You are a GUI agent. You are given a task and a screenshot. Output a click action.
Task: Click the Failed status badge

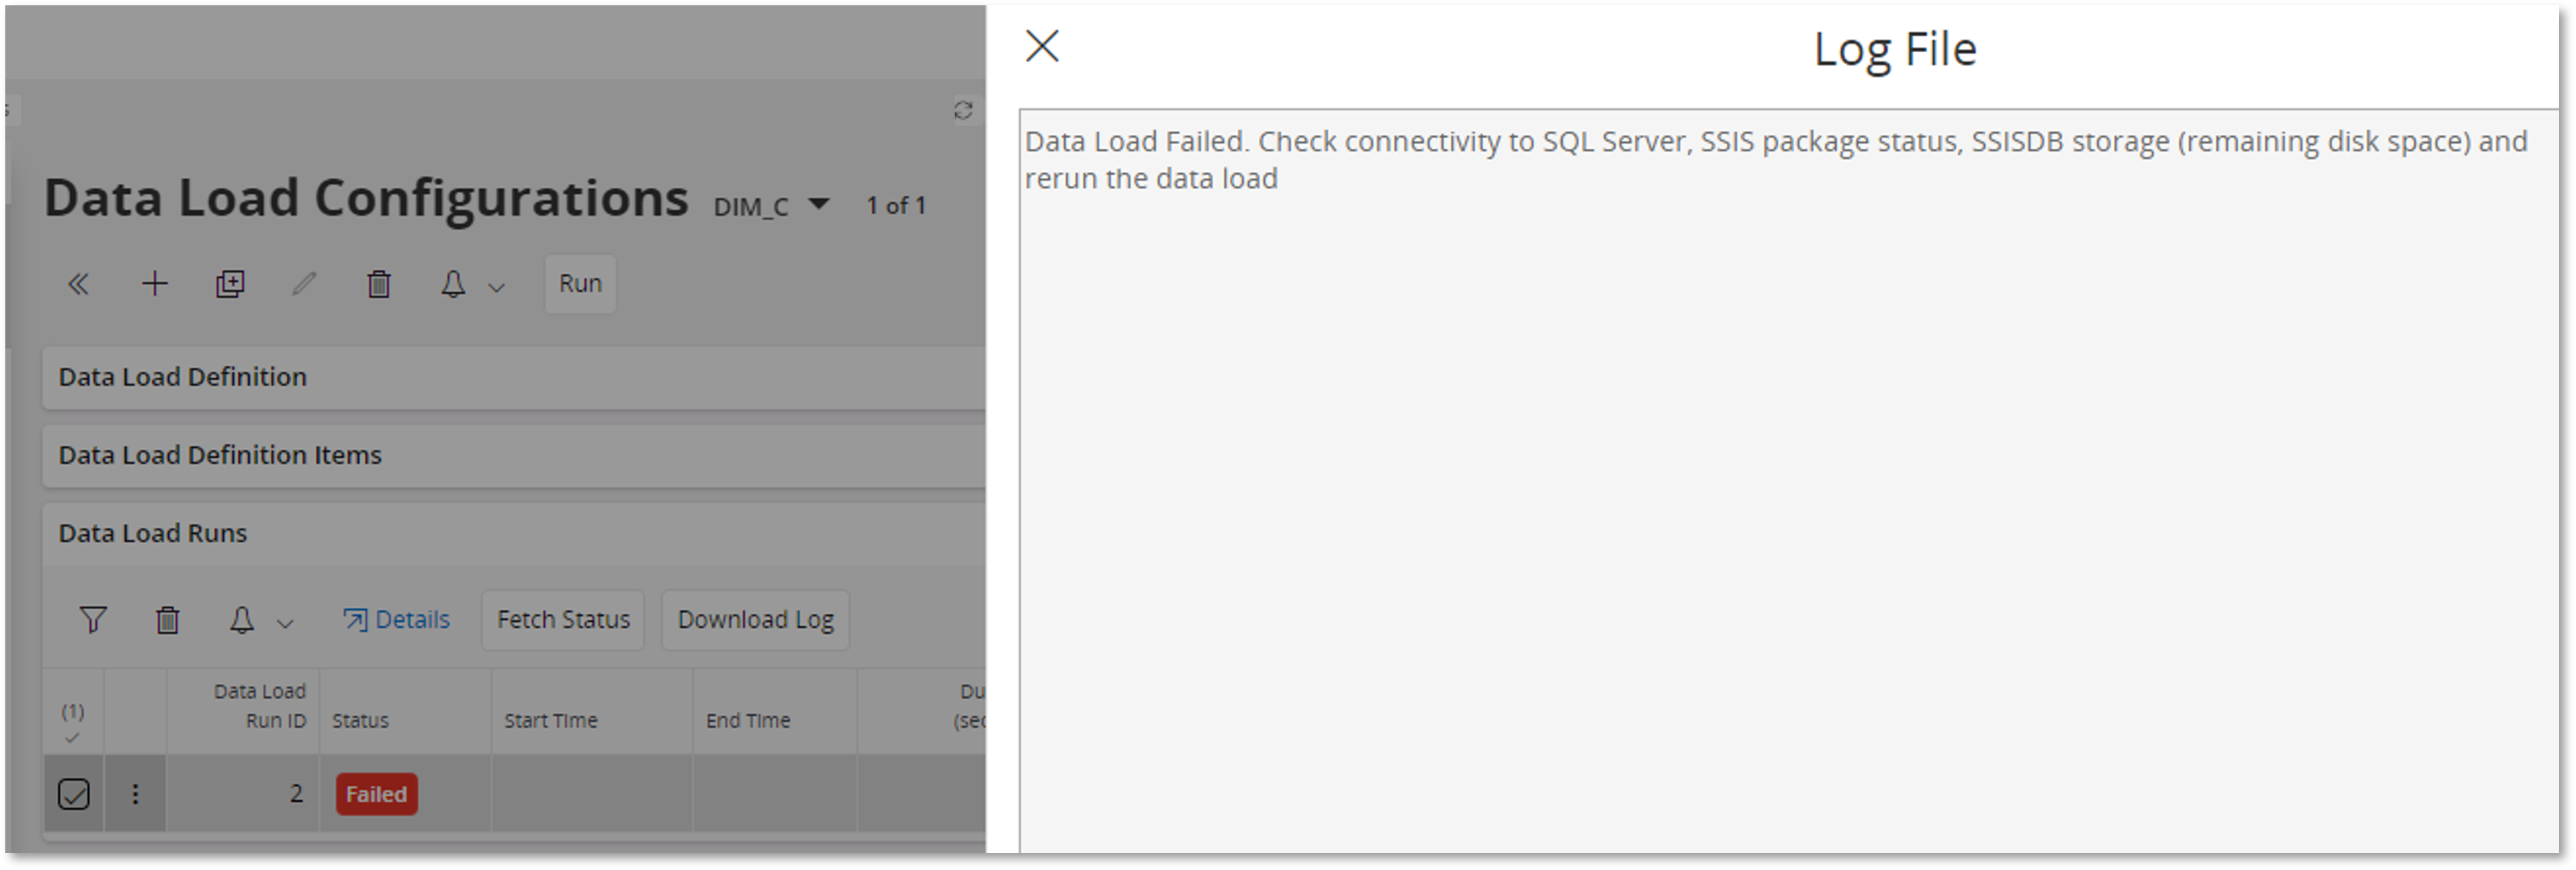click(376, 795)
